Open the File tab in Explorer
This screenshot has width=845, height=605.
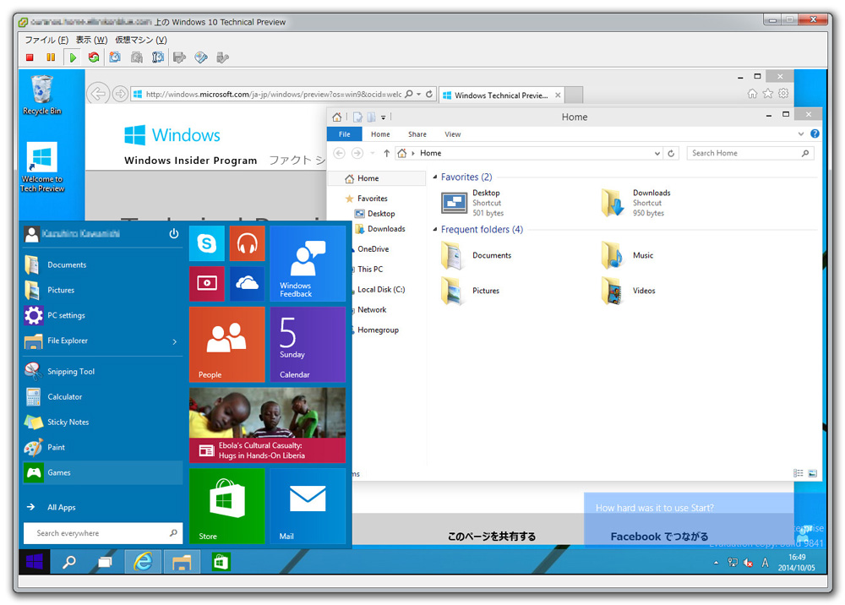coord(345,134)
